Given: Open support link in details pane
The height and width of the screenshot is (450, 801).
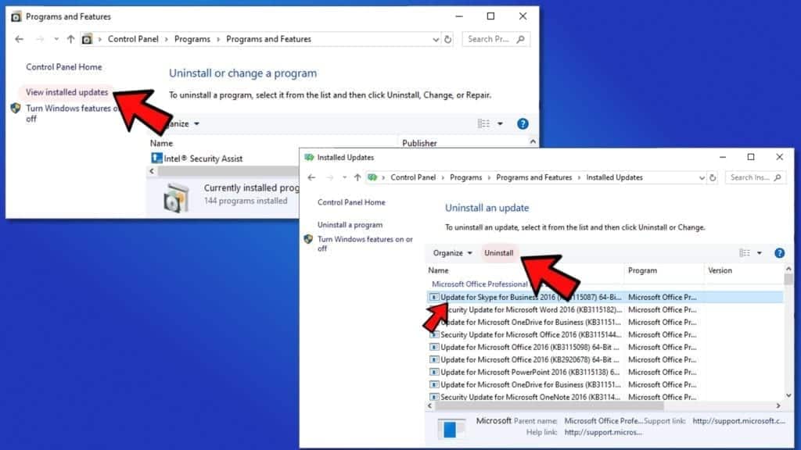Looking at the screenshot, I should (x=738, y=421).
